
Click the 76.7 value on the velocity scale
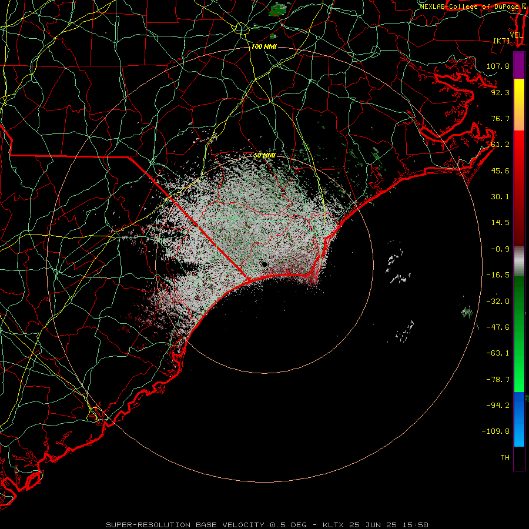click(x=500, y=118)
